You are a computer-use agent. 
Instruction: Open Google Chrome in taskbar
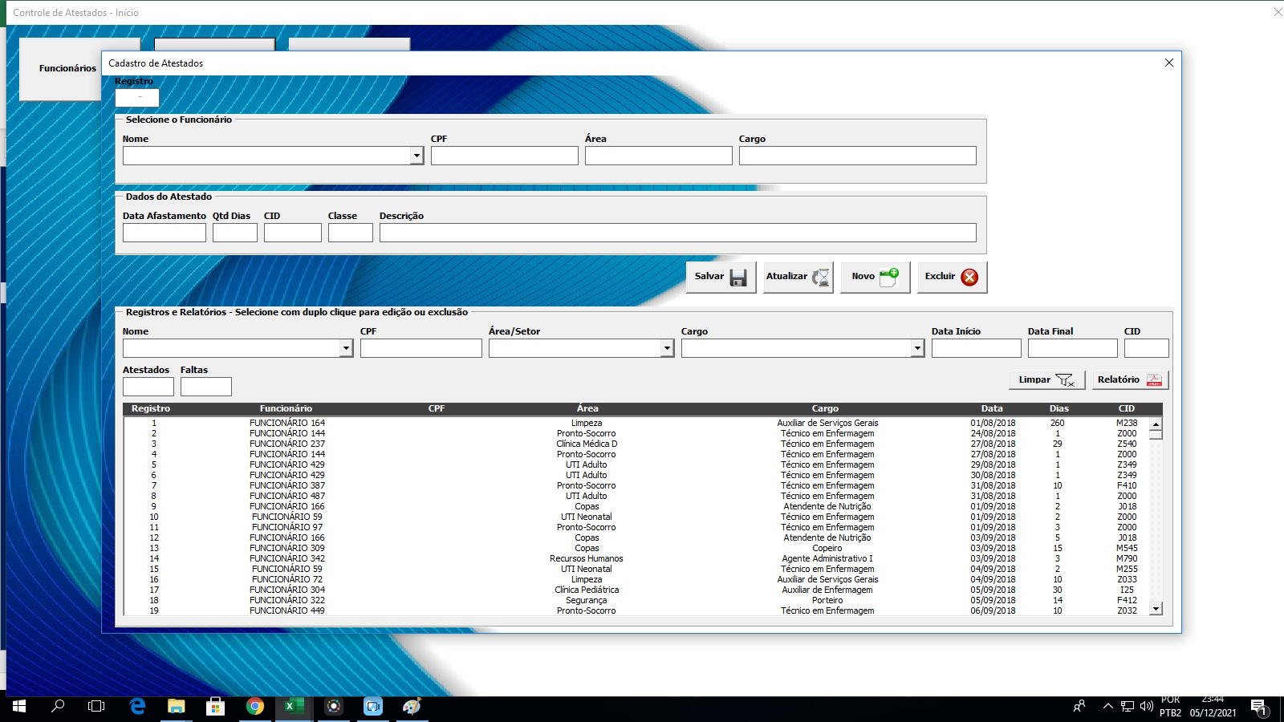coord(254,706)
